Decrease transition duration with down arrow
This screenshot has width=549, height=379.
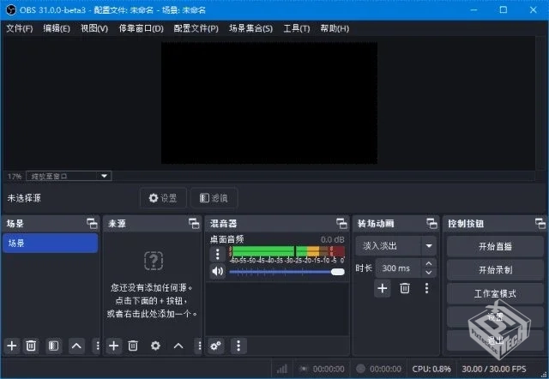[x=429, y=273]
